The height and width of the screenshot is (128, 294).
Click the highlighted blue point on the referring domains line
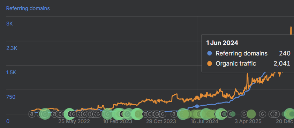[x=197, y=106]
